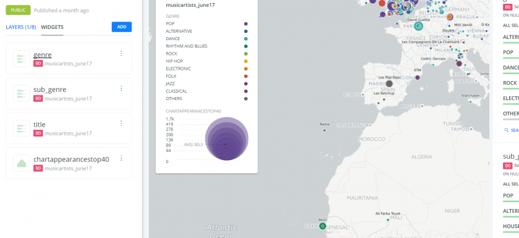519x238 pixels.
Task: Open the genre widget link
Action: 43,54
